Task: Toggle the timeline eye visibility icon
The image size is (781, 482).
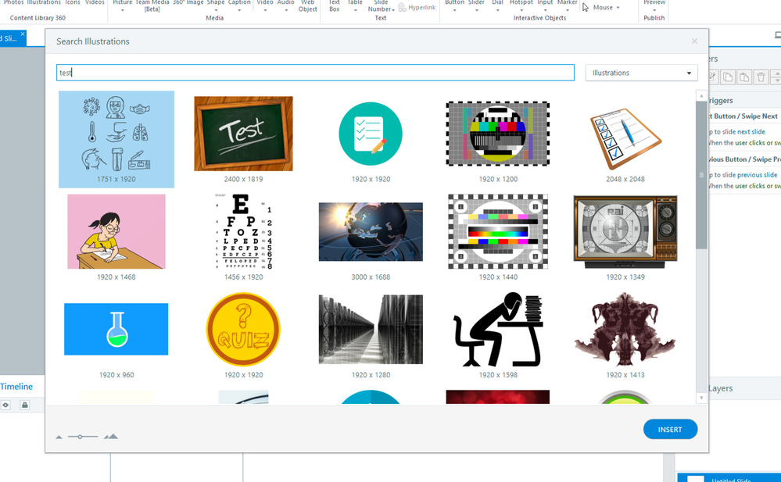Action: (6, 405)
